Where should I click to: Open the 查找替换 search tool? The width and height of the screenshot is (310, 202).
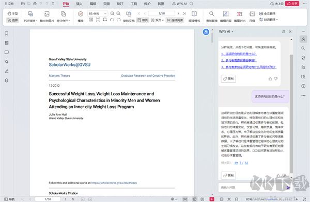point(212,16)
